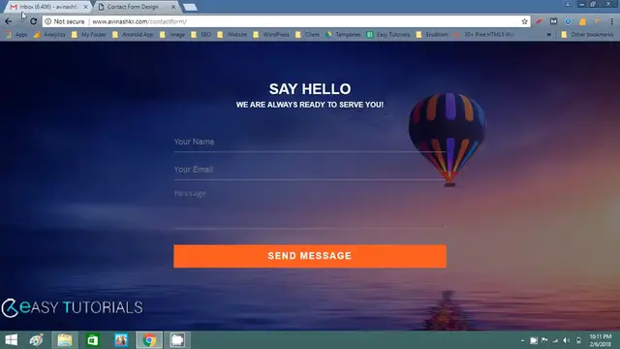Open the Easy Tutorials bookmark
The image size is (620, 349).
[388, 35]
